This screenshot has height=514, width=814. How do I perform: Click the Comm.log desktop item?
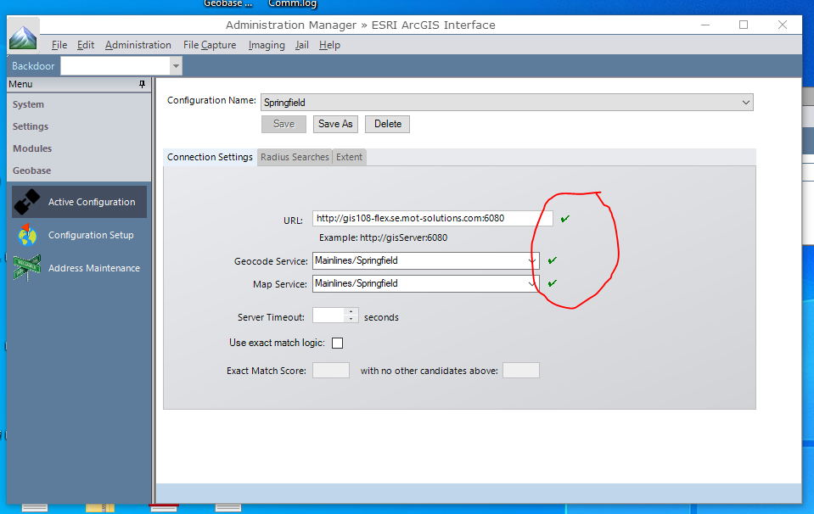292,4
